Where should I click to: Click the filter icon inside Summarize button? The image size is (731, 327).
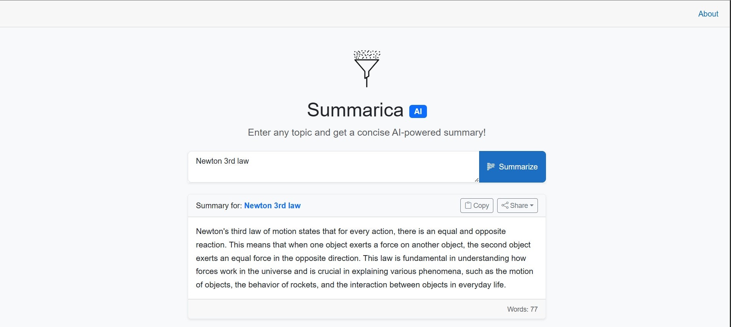click(x=490, y=167)
